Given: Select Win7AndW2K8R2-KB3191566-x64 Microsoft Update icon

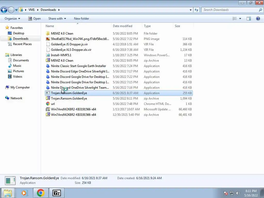Looking at the screenshot, I should pyautogui.click(x=48, y=109).
